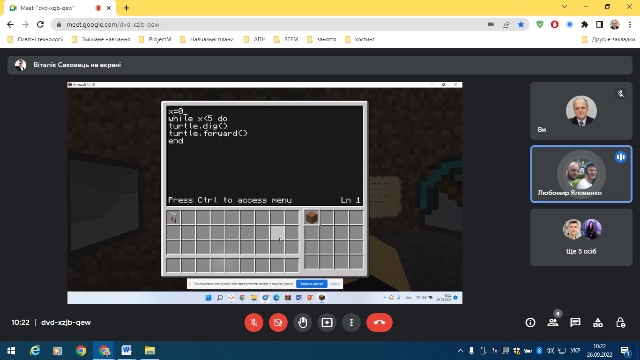This screenshot has width=640, height=360.
Task: Toggle the bookmark star
Action: (521, 24)
